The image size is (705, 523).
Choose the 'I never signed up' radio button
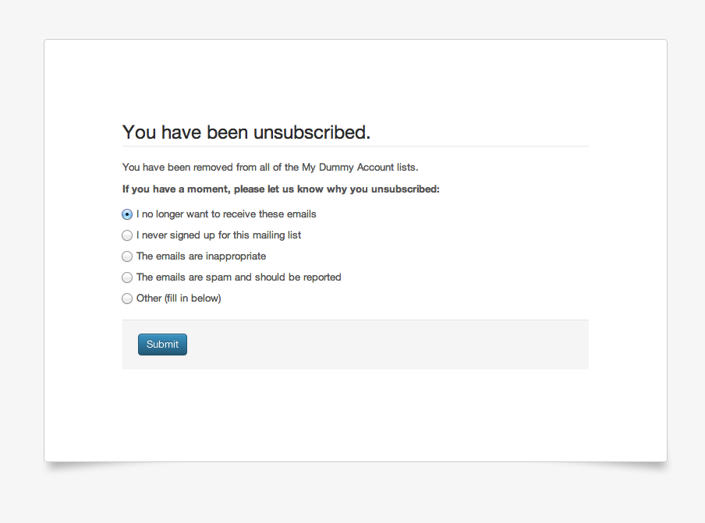[127, 235]
